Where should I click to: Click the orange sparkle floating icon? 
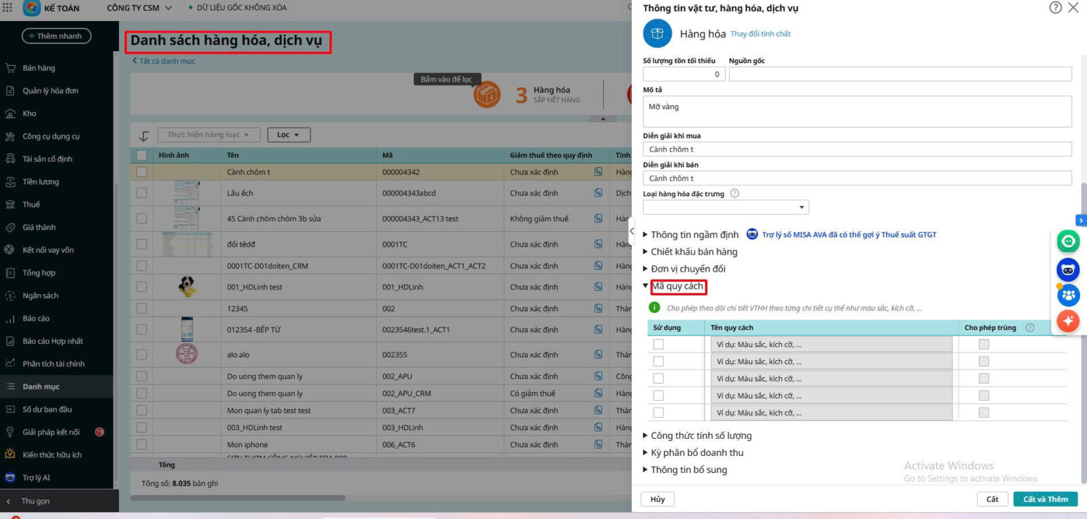[1068, 321]
